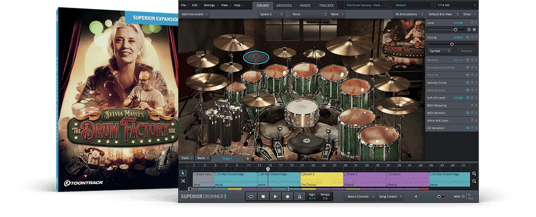Open the Add Instrument dropdown
The image size is (536, 217).
(x=195, y=14)
